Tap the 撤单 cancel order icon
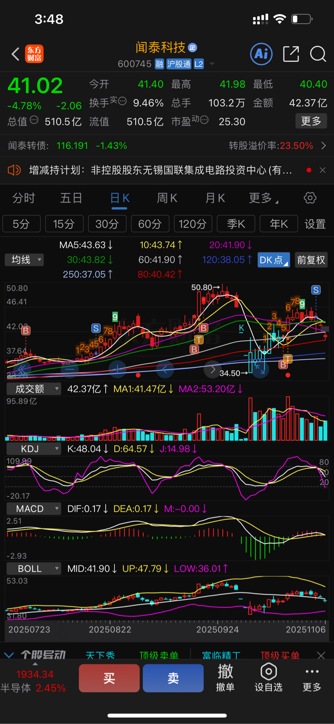 (225, 678)
